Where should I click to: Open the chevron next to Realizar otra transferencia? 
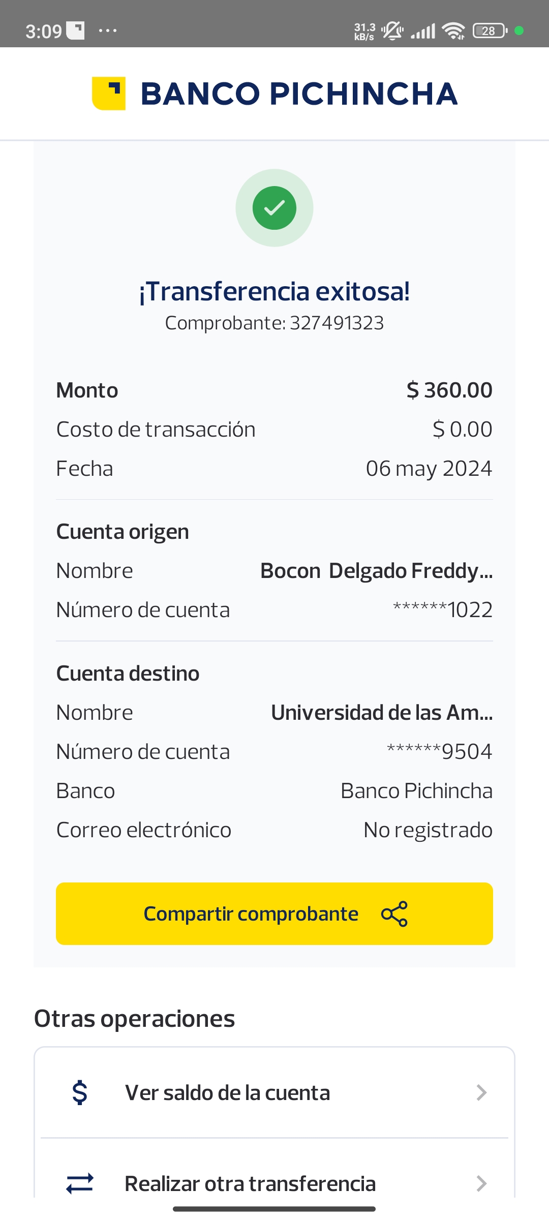481,1183
